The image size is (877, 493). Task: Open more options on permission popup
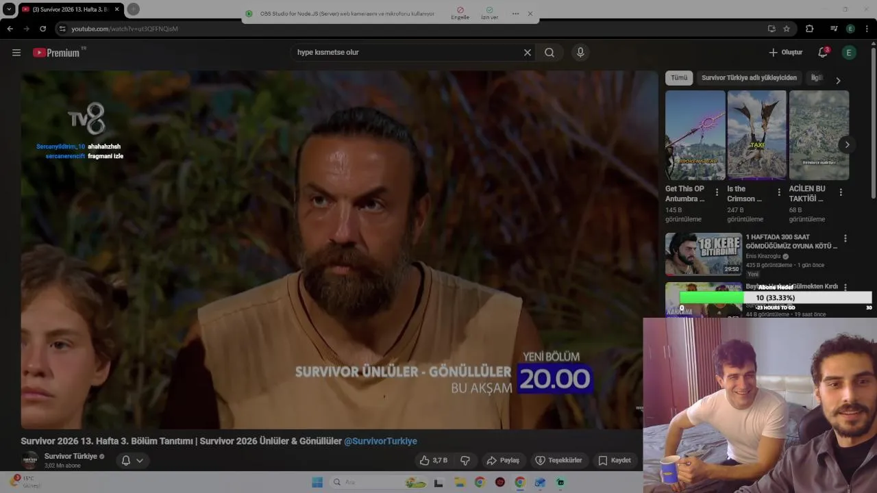coord(515,14)
